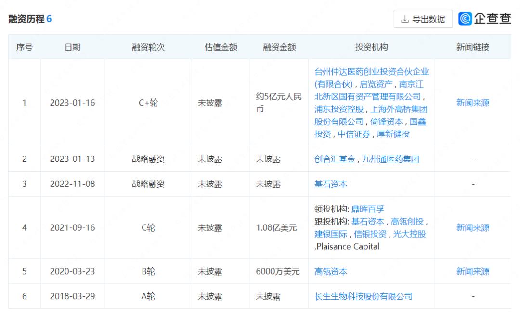Open investor link 倚锋资本

tap(386, 122)
